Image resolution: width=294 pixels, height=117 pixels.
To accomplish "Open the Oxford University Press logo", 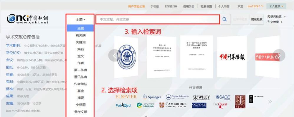I will pos(199,106).
